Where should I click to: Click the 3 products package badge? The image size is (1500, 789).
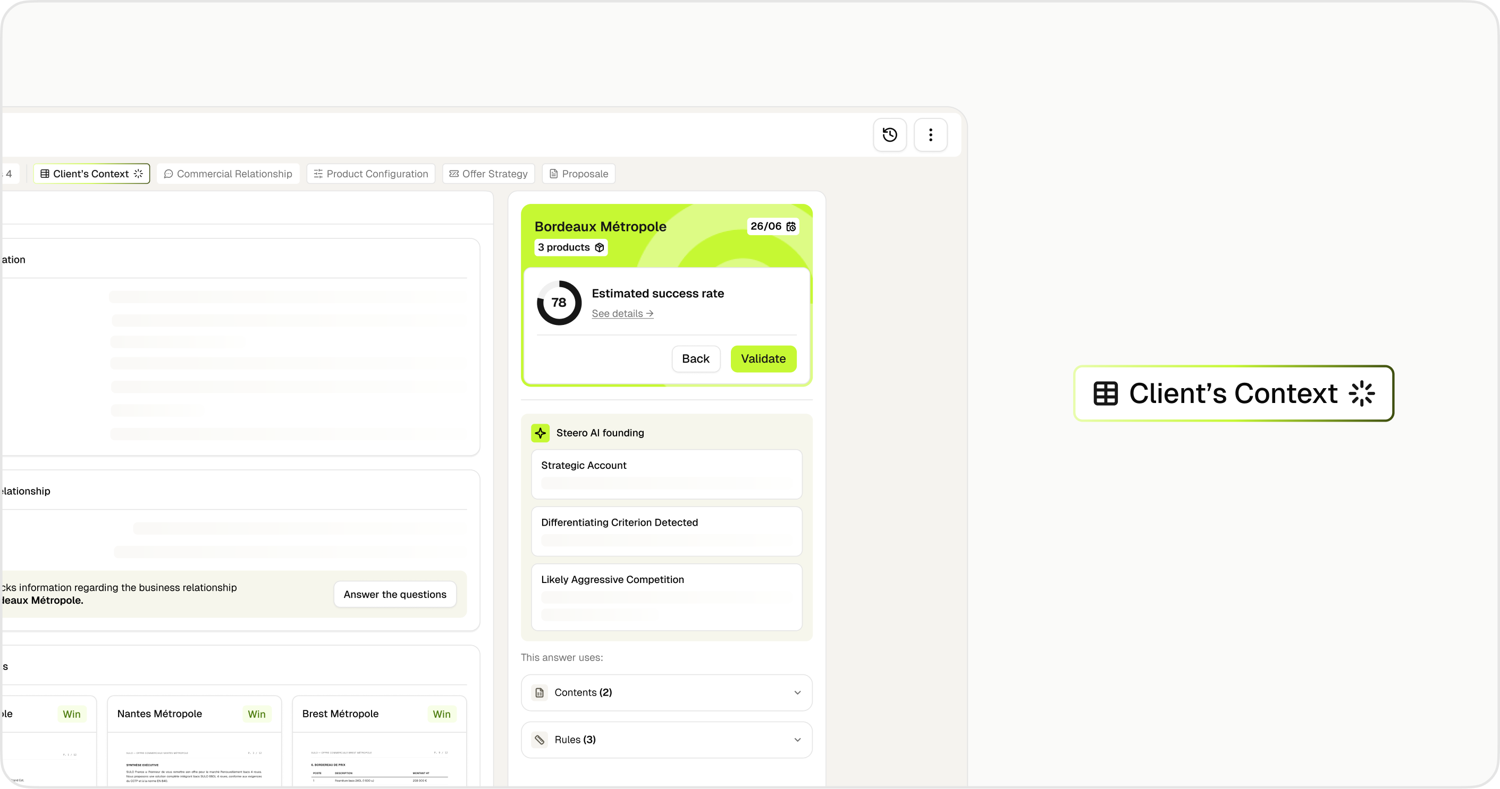point(571,247)
